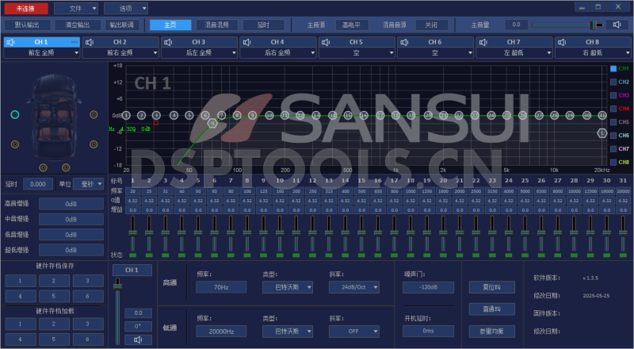
Task: Click the CH 2 speaker icon in channel header
Action: pyautogui.click(x=90, y=42)
